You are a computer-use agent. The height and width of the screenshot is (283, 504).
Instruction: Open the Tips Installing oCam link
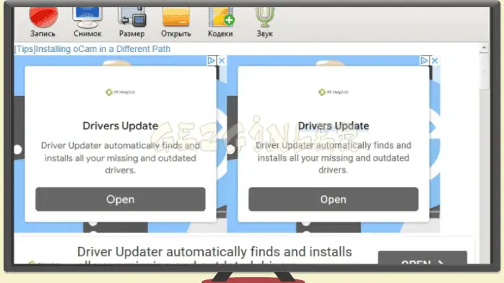(92, 49)
